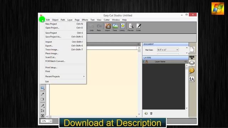Click the Layer Name column header
The width and height of the screenshot is (228, 128).
(160, 62)
